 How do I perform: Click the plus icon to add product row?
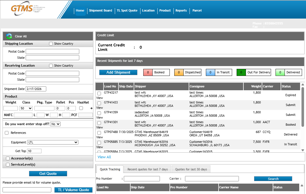pyautogui.click(x=91, y=108)
